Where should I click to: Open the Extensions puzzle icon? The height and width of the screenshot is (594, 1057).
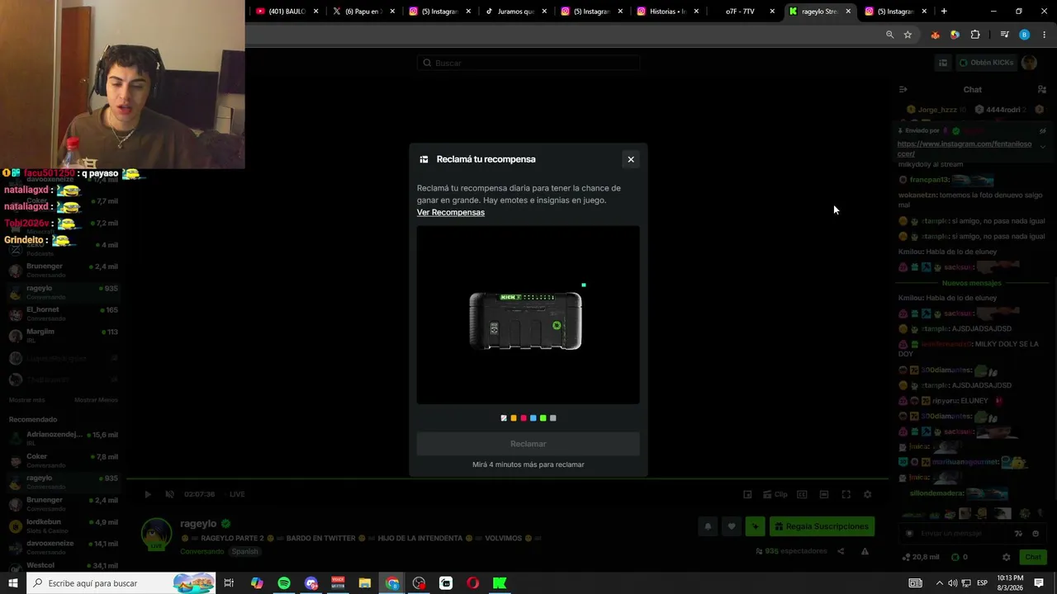975,35
